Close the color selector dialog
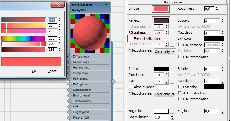This screenshot has height=121, width=231. 57,5
